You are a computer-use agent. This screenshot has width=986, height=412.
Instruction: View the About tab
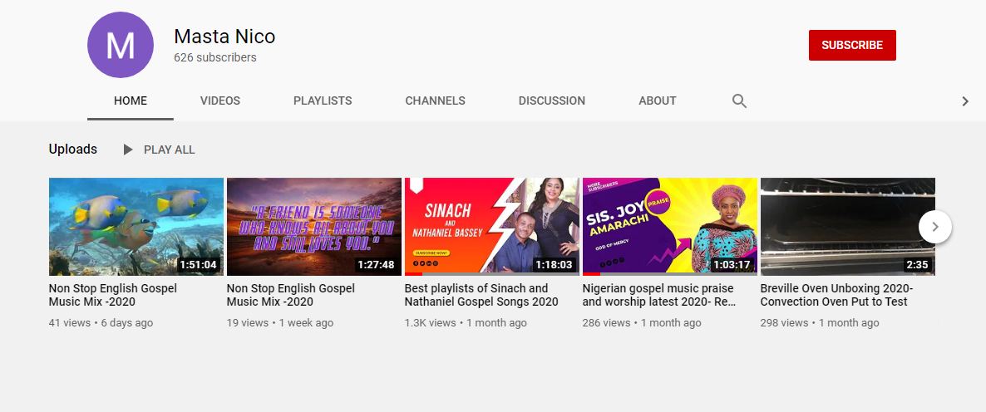point(657,101)
